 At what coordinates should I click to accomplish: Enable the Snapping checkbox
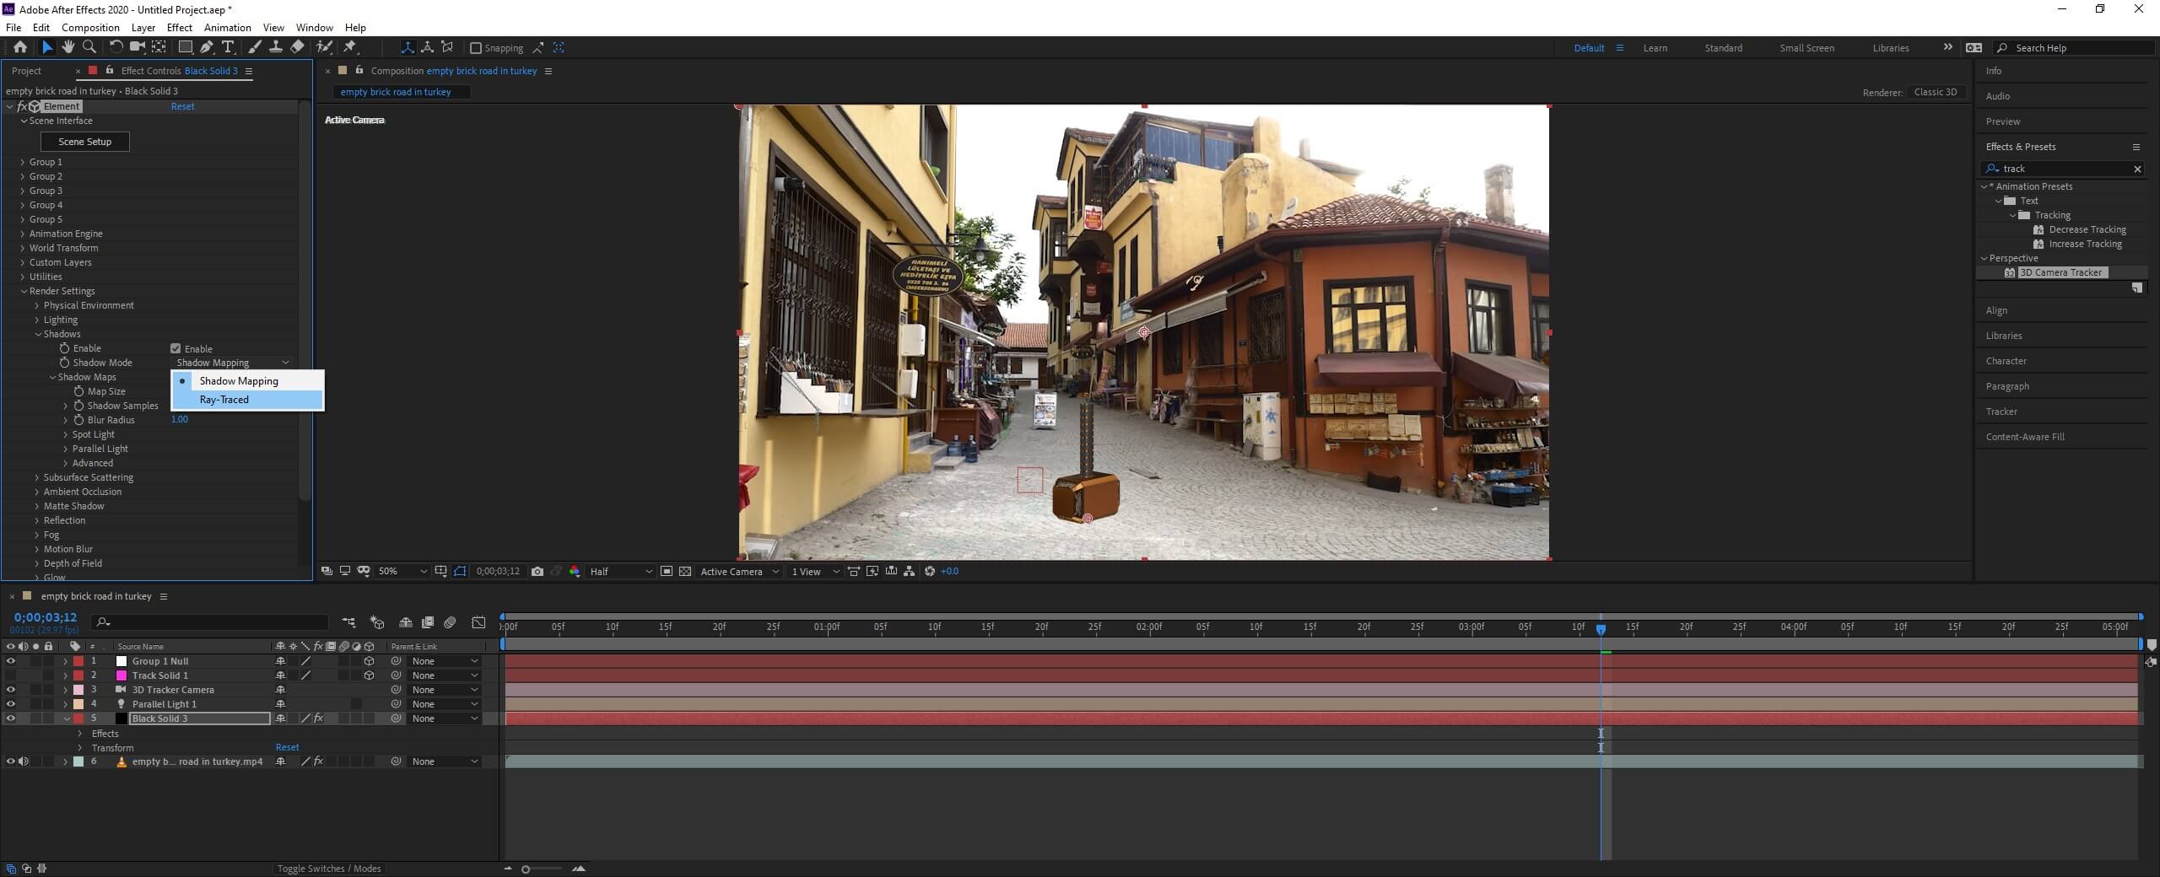pos(476,48)
